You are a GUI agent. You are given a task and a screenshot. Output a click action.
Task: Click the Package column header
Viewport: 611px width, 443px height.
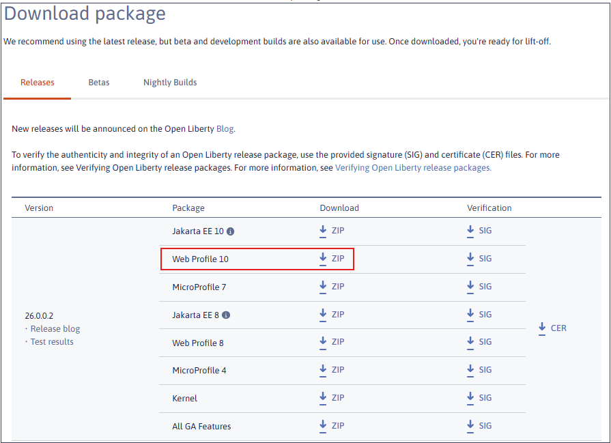188,208
